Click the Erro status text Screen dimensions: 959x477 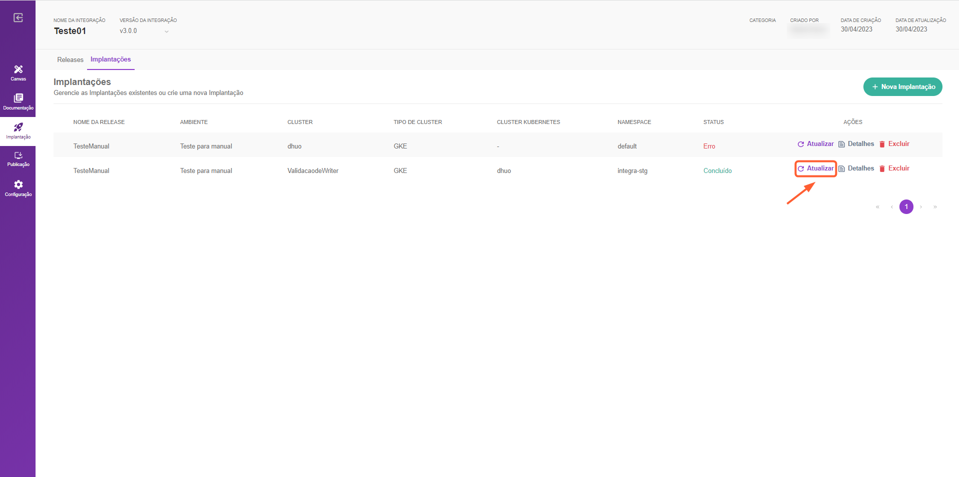click(x=709, y=146)
